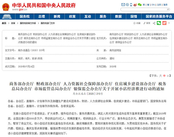Open the 互动 nav tab

tap(88, 17)
